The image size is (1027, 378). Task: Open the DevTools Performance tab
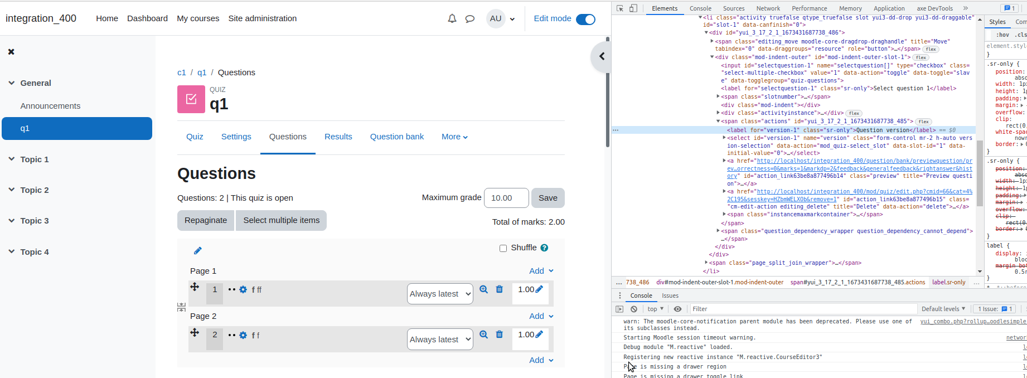pos(810,8)
